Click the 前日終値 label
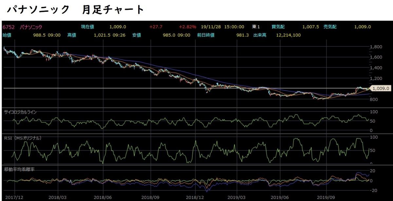Image resolution: width=393 pixels, height=201 pixels. pos(205,35)
